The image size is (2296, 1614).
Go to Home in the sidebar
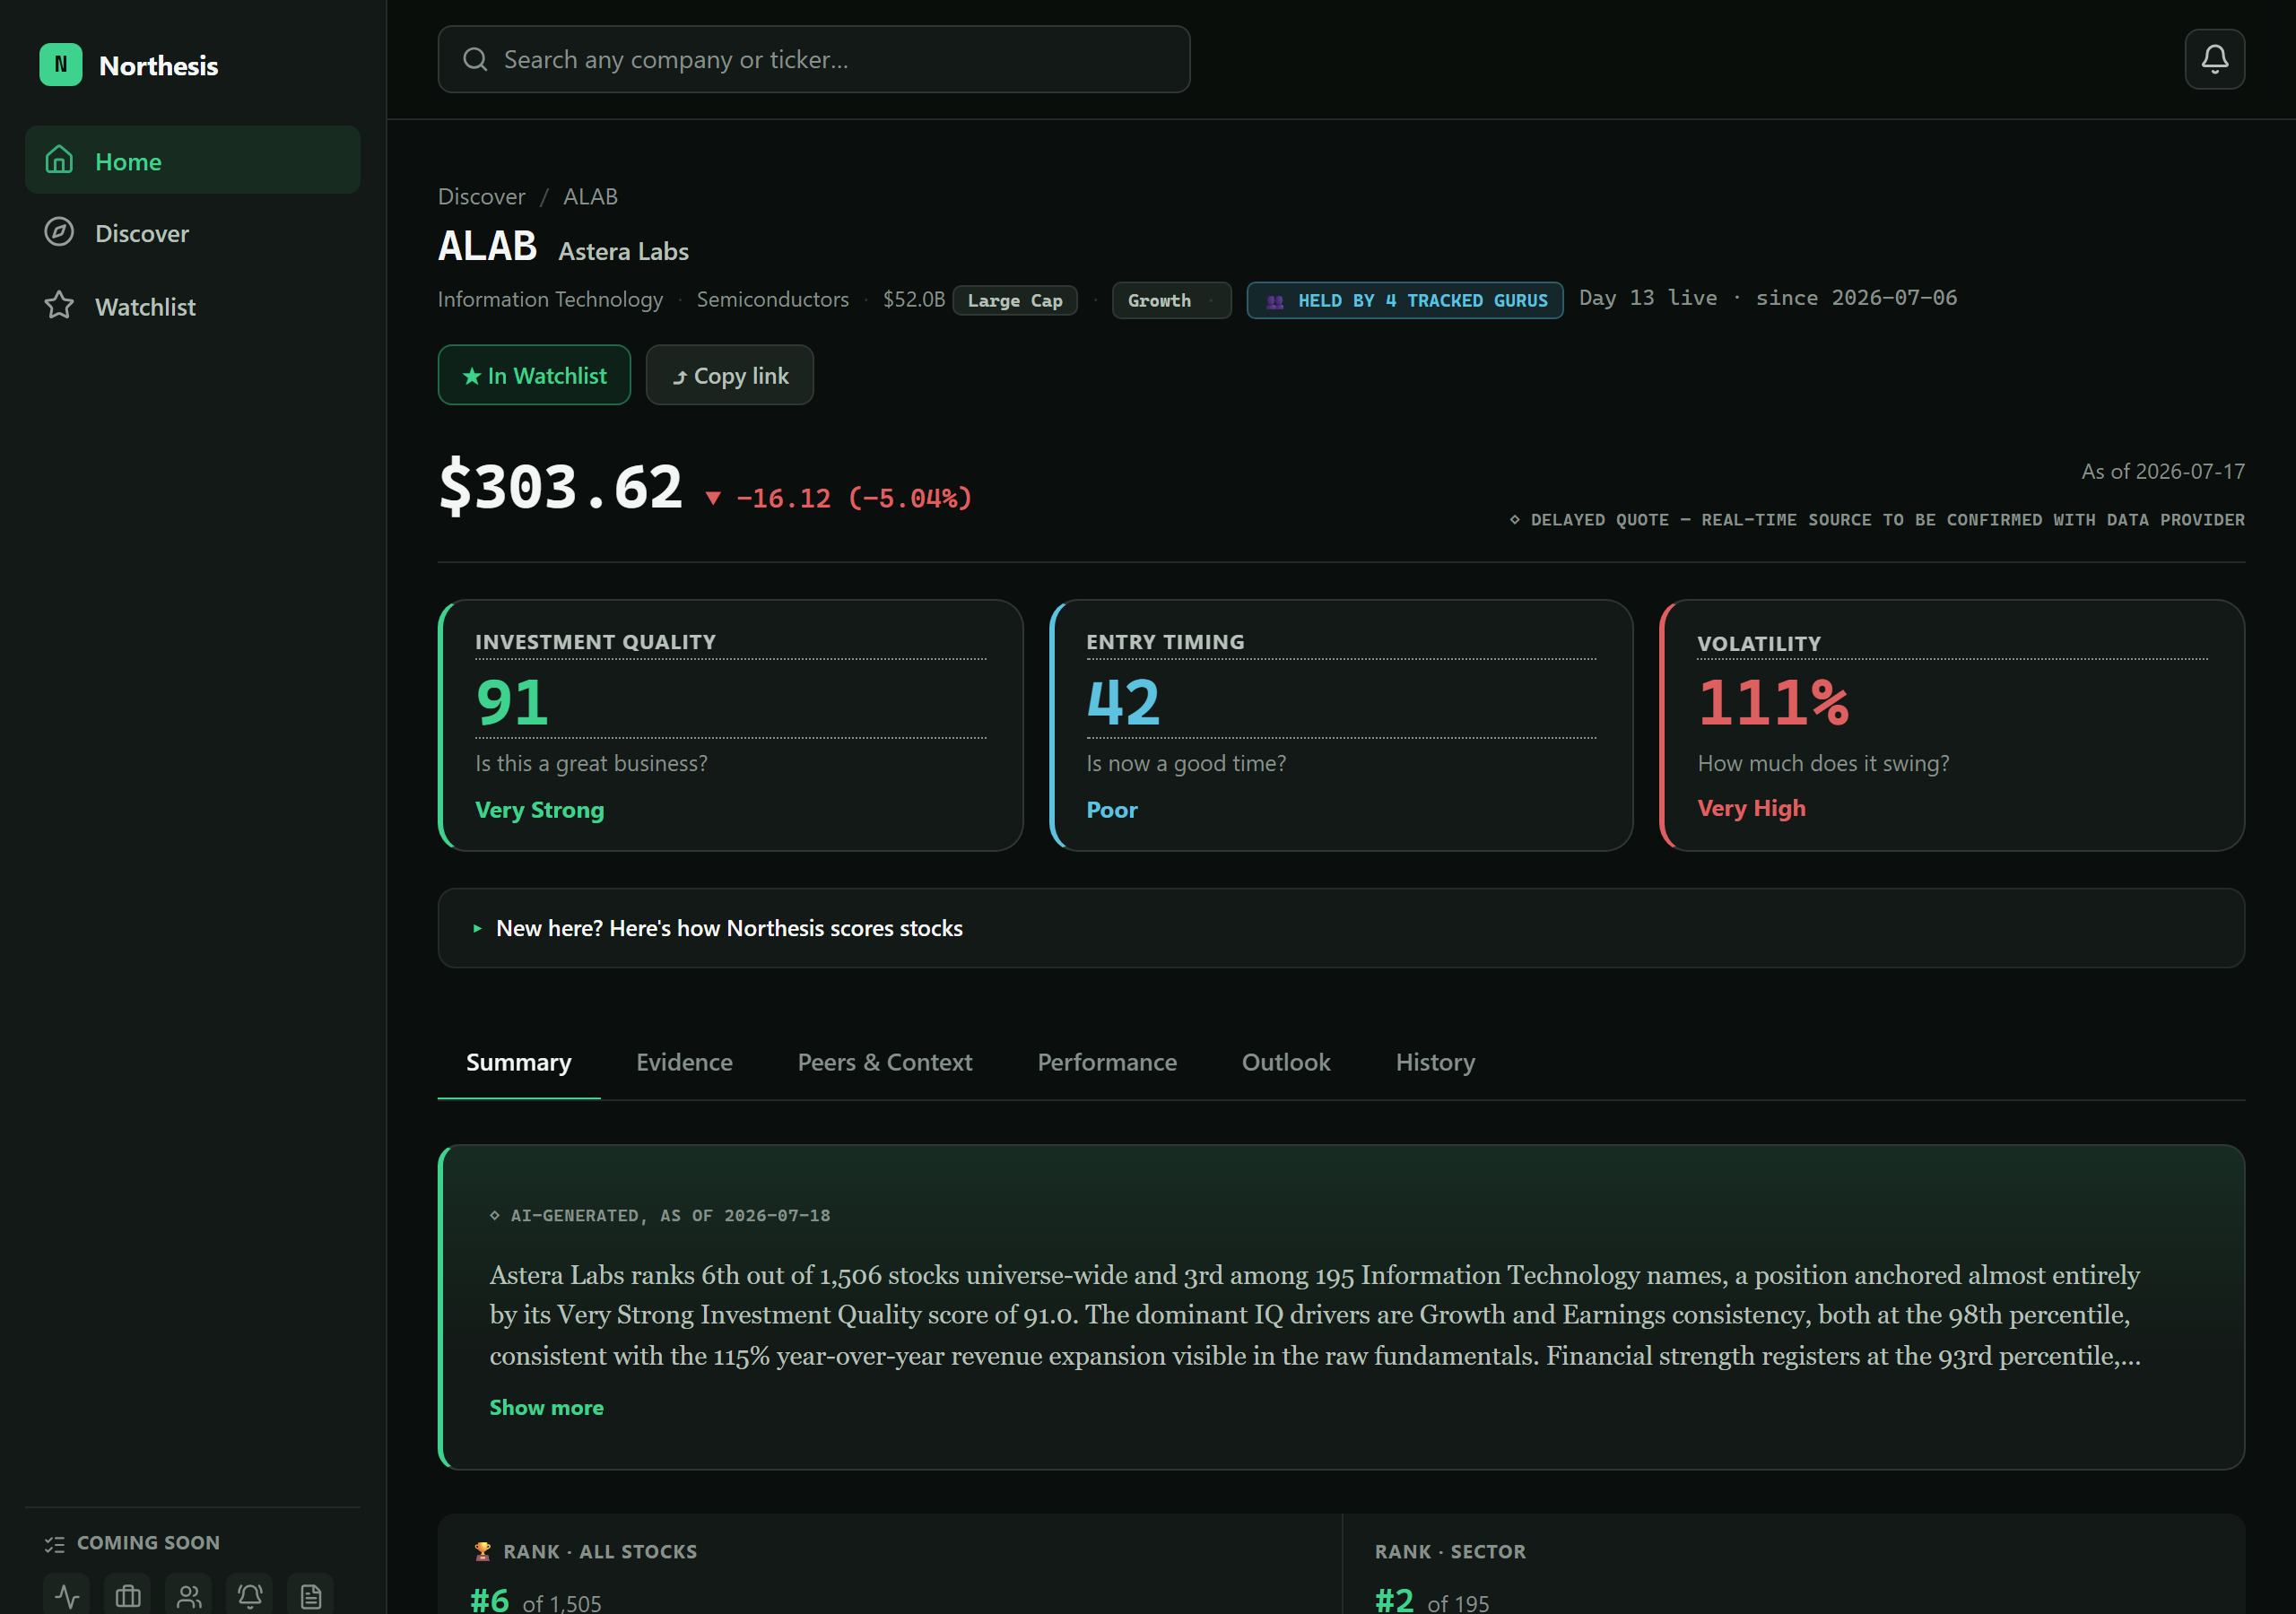point(193,160)
